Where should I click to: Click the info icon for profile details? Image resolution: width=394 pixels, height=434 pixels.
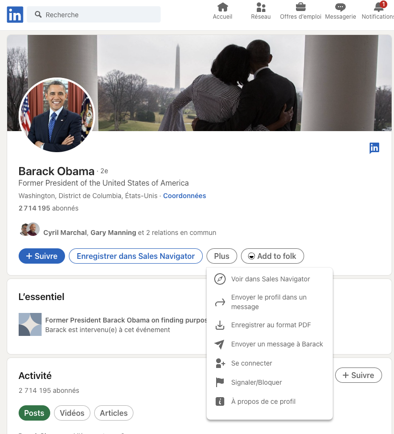pos(220,401)
